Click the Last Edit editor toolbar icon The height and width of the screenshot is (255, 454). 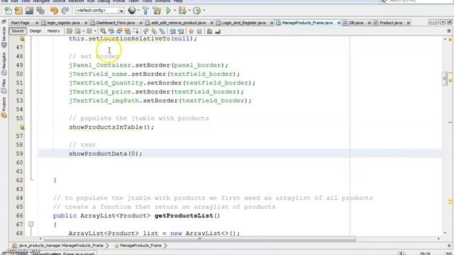(x=70, y=31)
